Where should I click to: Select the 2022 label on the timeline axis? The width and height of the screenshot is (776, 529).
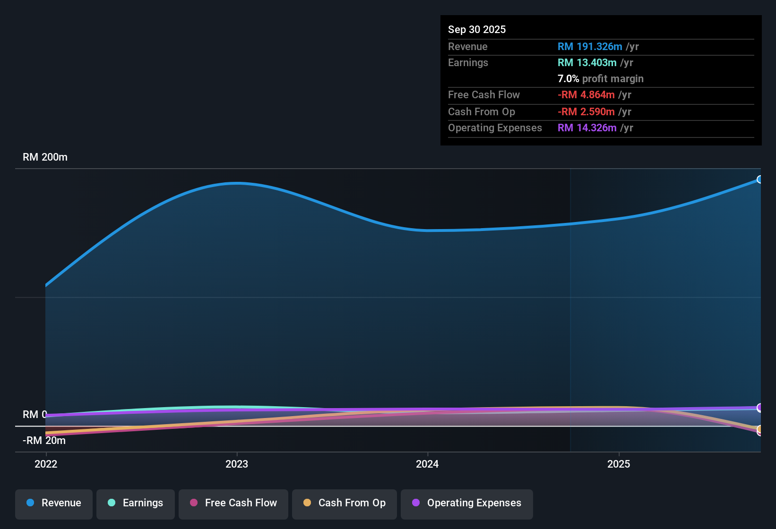[x=45, y=464]
